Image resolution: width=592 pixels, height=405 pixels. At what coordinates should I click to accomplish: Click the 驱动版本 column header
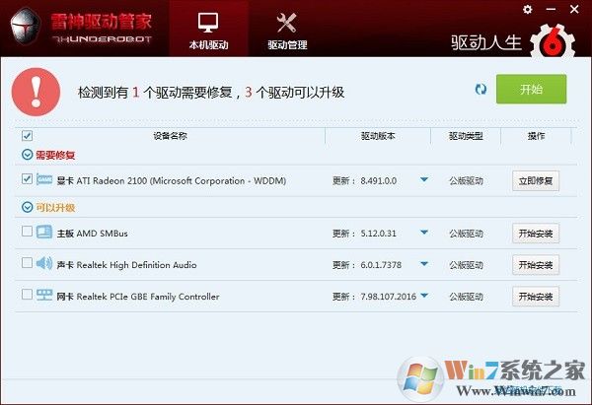click(x=378, y=136)
